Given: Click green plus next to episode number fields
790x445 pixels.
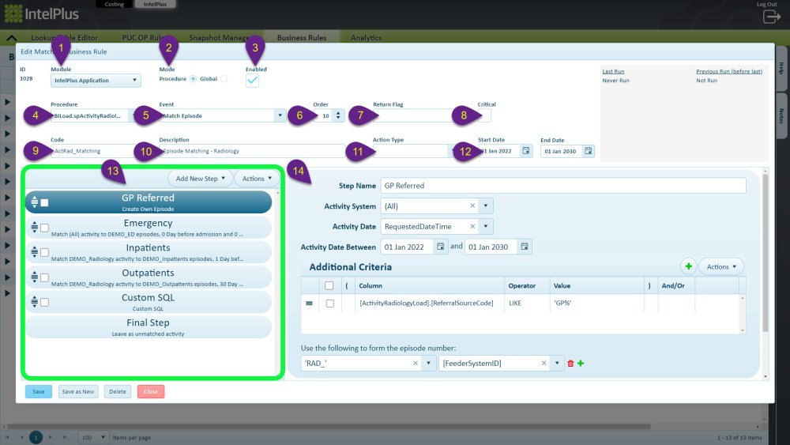Looking at the screenshot, I should 581,363.
